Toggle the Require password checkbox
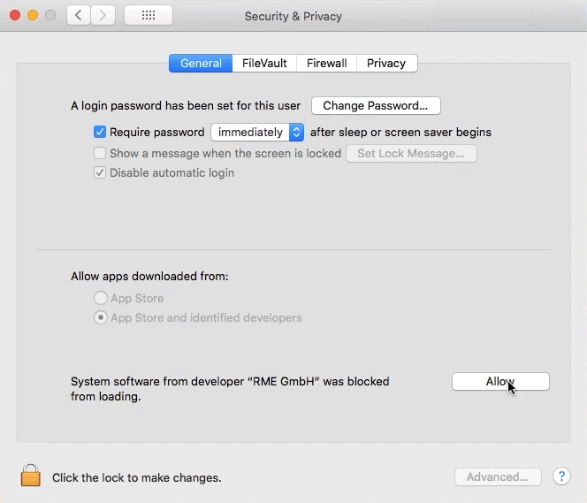The width and height of the screenshot is (587, 503). tap(100, 133)
